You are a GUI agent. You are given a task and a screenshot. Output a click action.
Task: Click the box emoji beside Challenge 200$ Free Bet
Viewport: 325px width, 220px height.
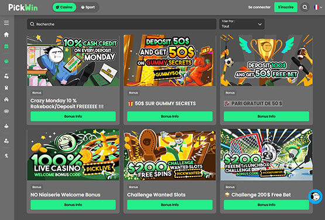coord(227,195)
